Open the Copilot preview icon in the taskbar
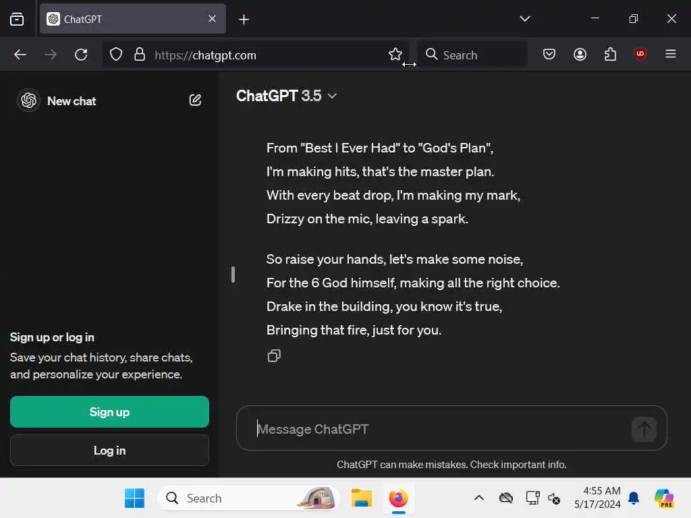Image resolution: width=691 pixels, height=518 pixels. (x=664, y=498)
